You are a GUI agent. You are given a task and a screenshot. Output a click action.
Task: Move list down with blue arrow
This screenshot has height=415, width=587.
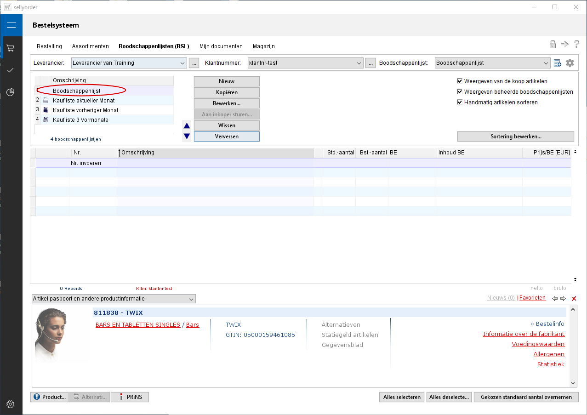pyautogui.click(x=187, y=136)
